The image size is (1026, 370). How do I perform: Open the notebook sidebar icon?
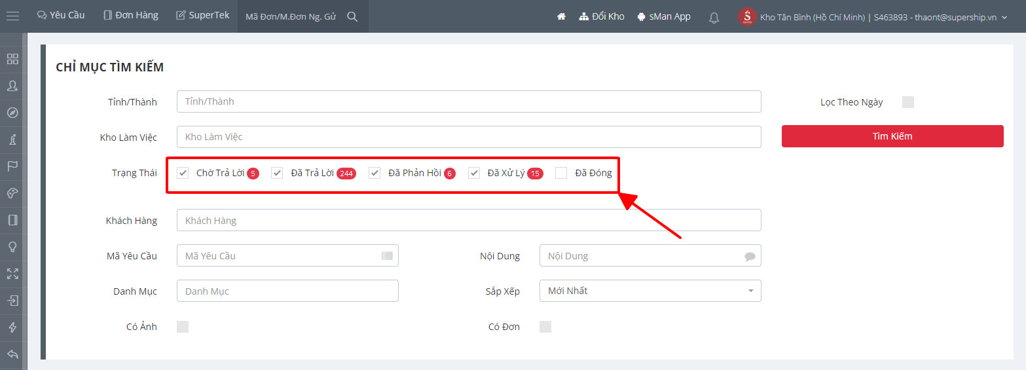(x=12, y=220)
